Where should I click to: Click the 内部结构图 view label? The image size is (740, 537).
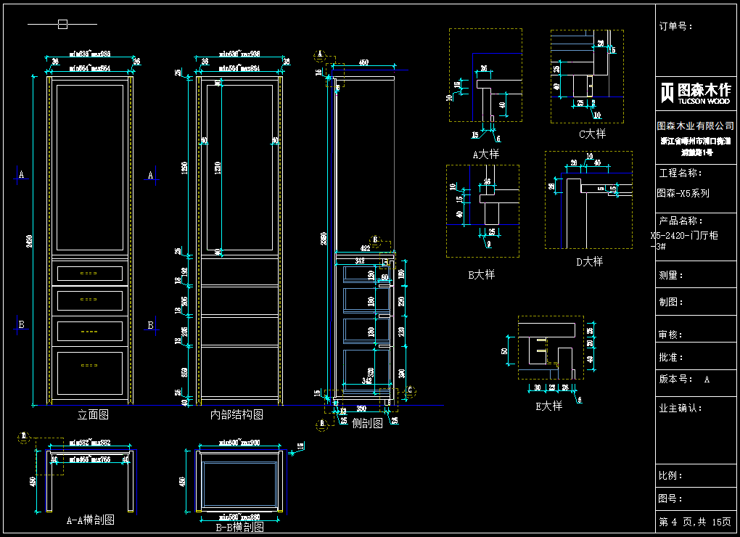pos(237,415)
